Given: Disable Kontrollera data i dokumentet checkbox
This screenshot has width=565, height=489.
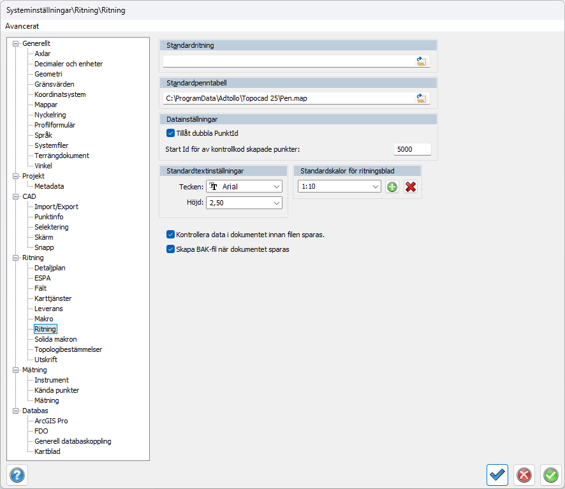Looking at the screenshot, I should pyautogui.click(x=170, y=235).
